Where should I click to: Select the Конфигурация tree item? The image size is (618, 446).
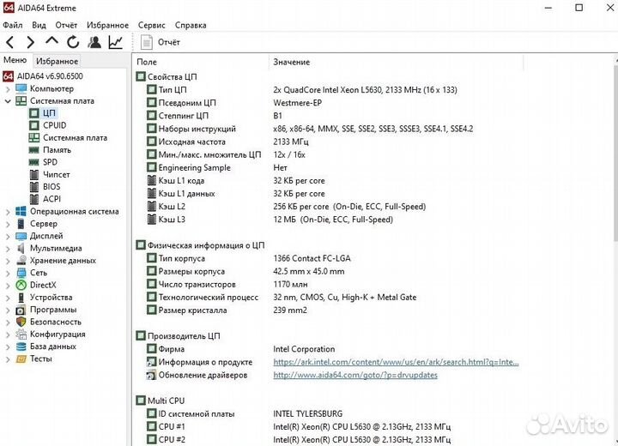click(58, 334)
